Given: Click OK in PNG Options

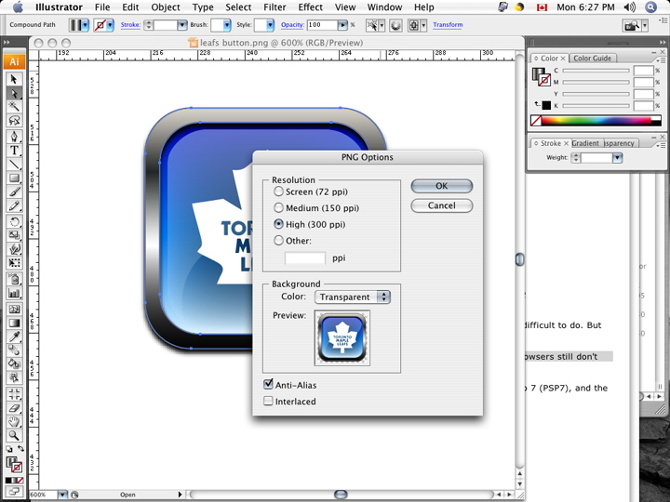Looking at the screenshot, I should (x=441, y=186).
